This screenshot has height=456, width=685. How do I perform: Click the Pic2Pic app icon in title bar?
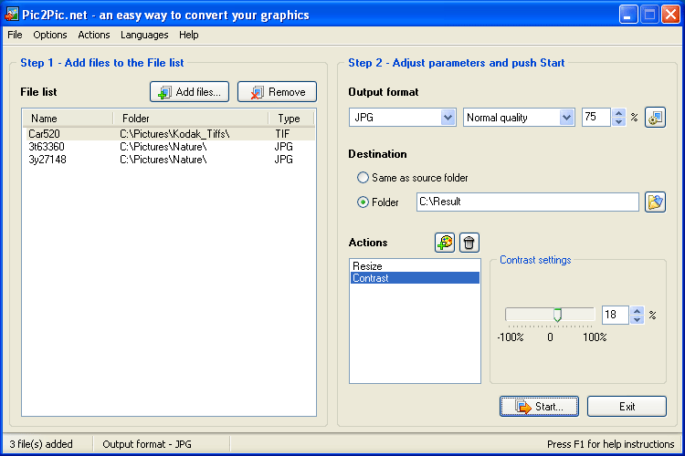tap(11, 15)
